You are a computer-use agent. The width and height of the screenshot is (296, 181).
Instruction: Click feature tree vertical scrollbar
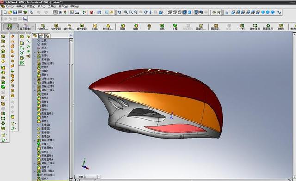(x=71, y=109)
